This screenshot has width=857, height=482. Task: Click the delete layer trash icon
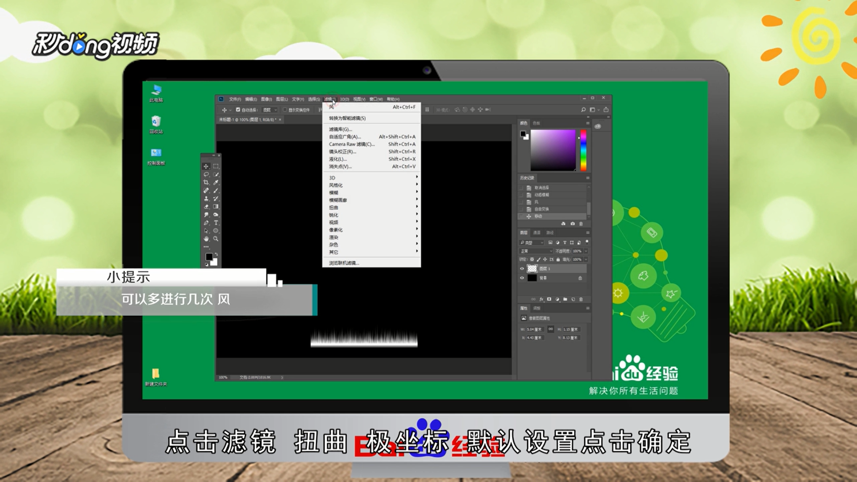[581, 299]
